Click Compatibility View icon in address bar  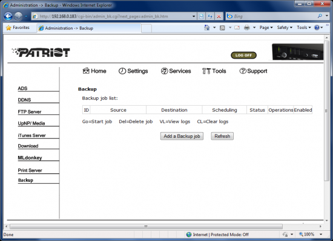pos(201,16)
